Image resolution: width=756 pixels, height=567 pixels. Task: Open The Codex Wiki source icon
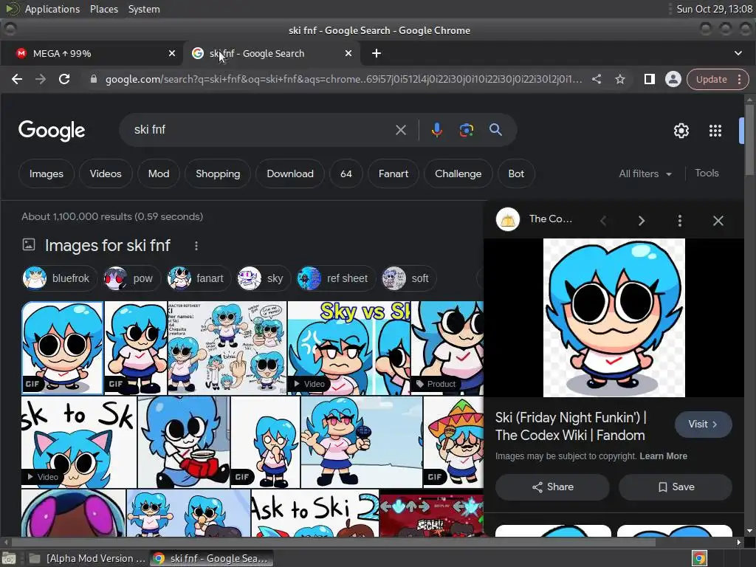point(508,220)
